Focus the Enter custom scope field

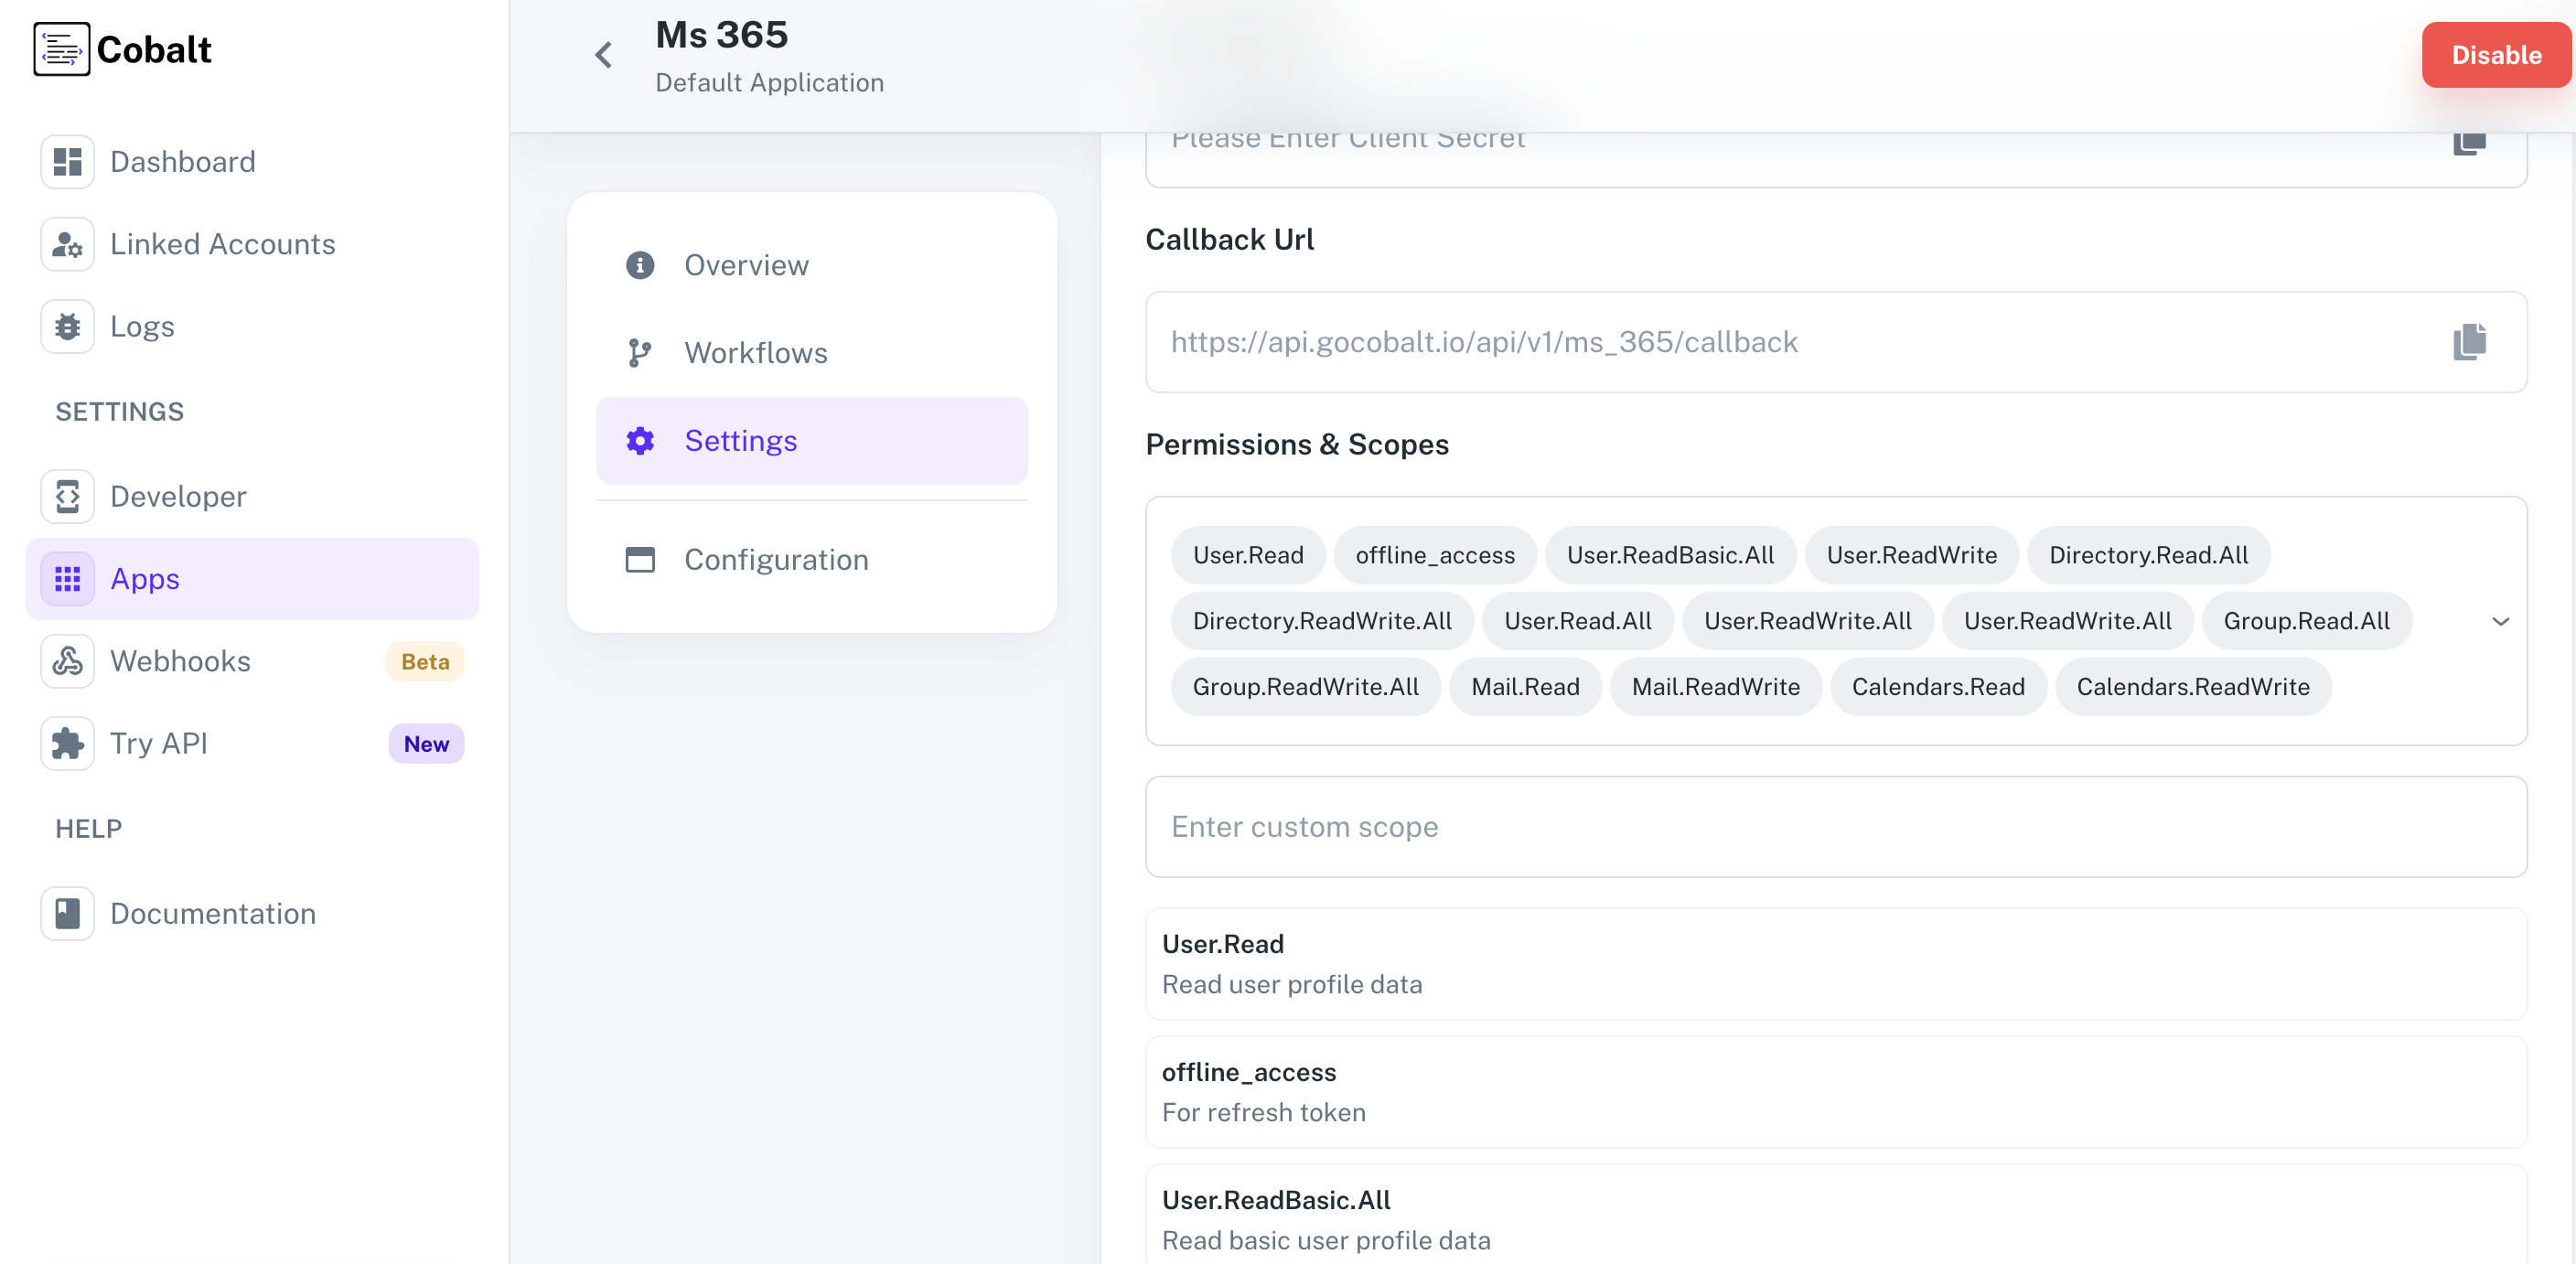click(x=1835, y=827)
